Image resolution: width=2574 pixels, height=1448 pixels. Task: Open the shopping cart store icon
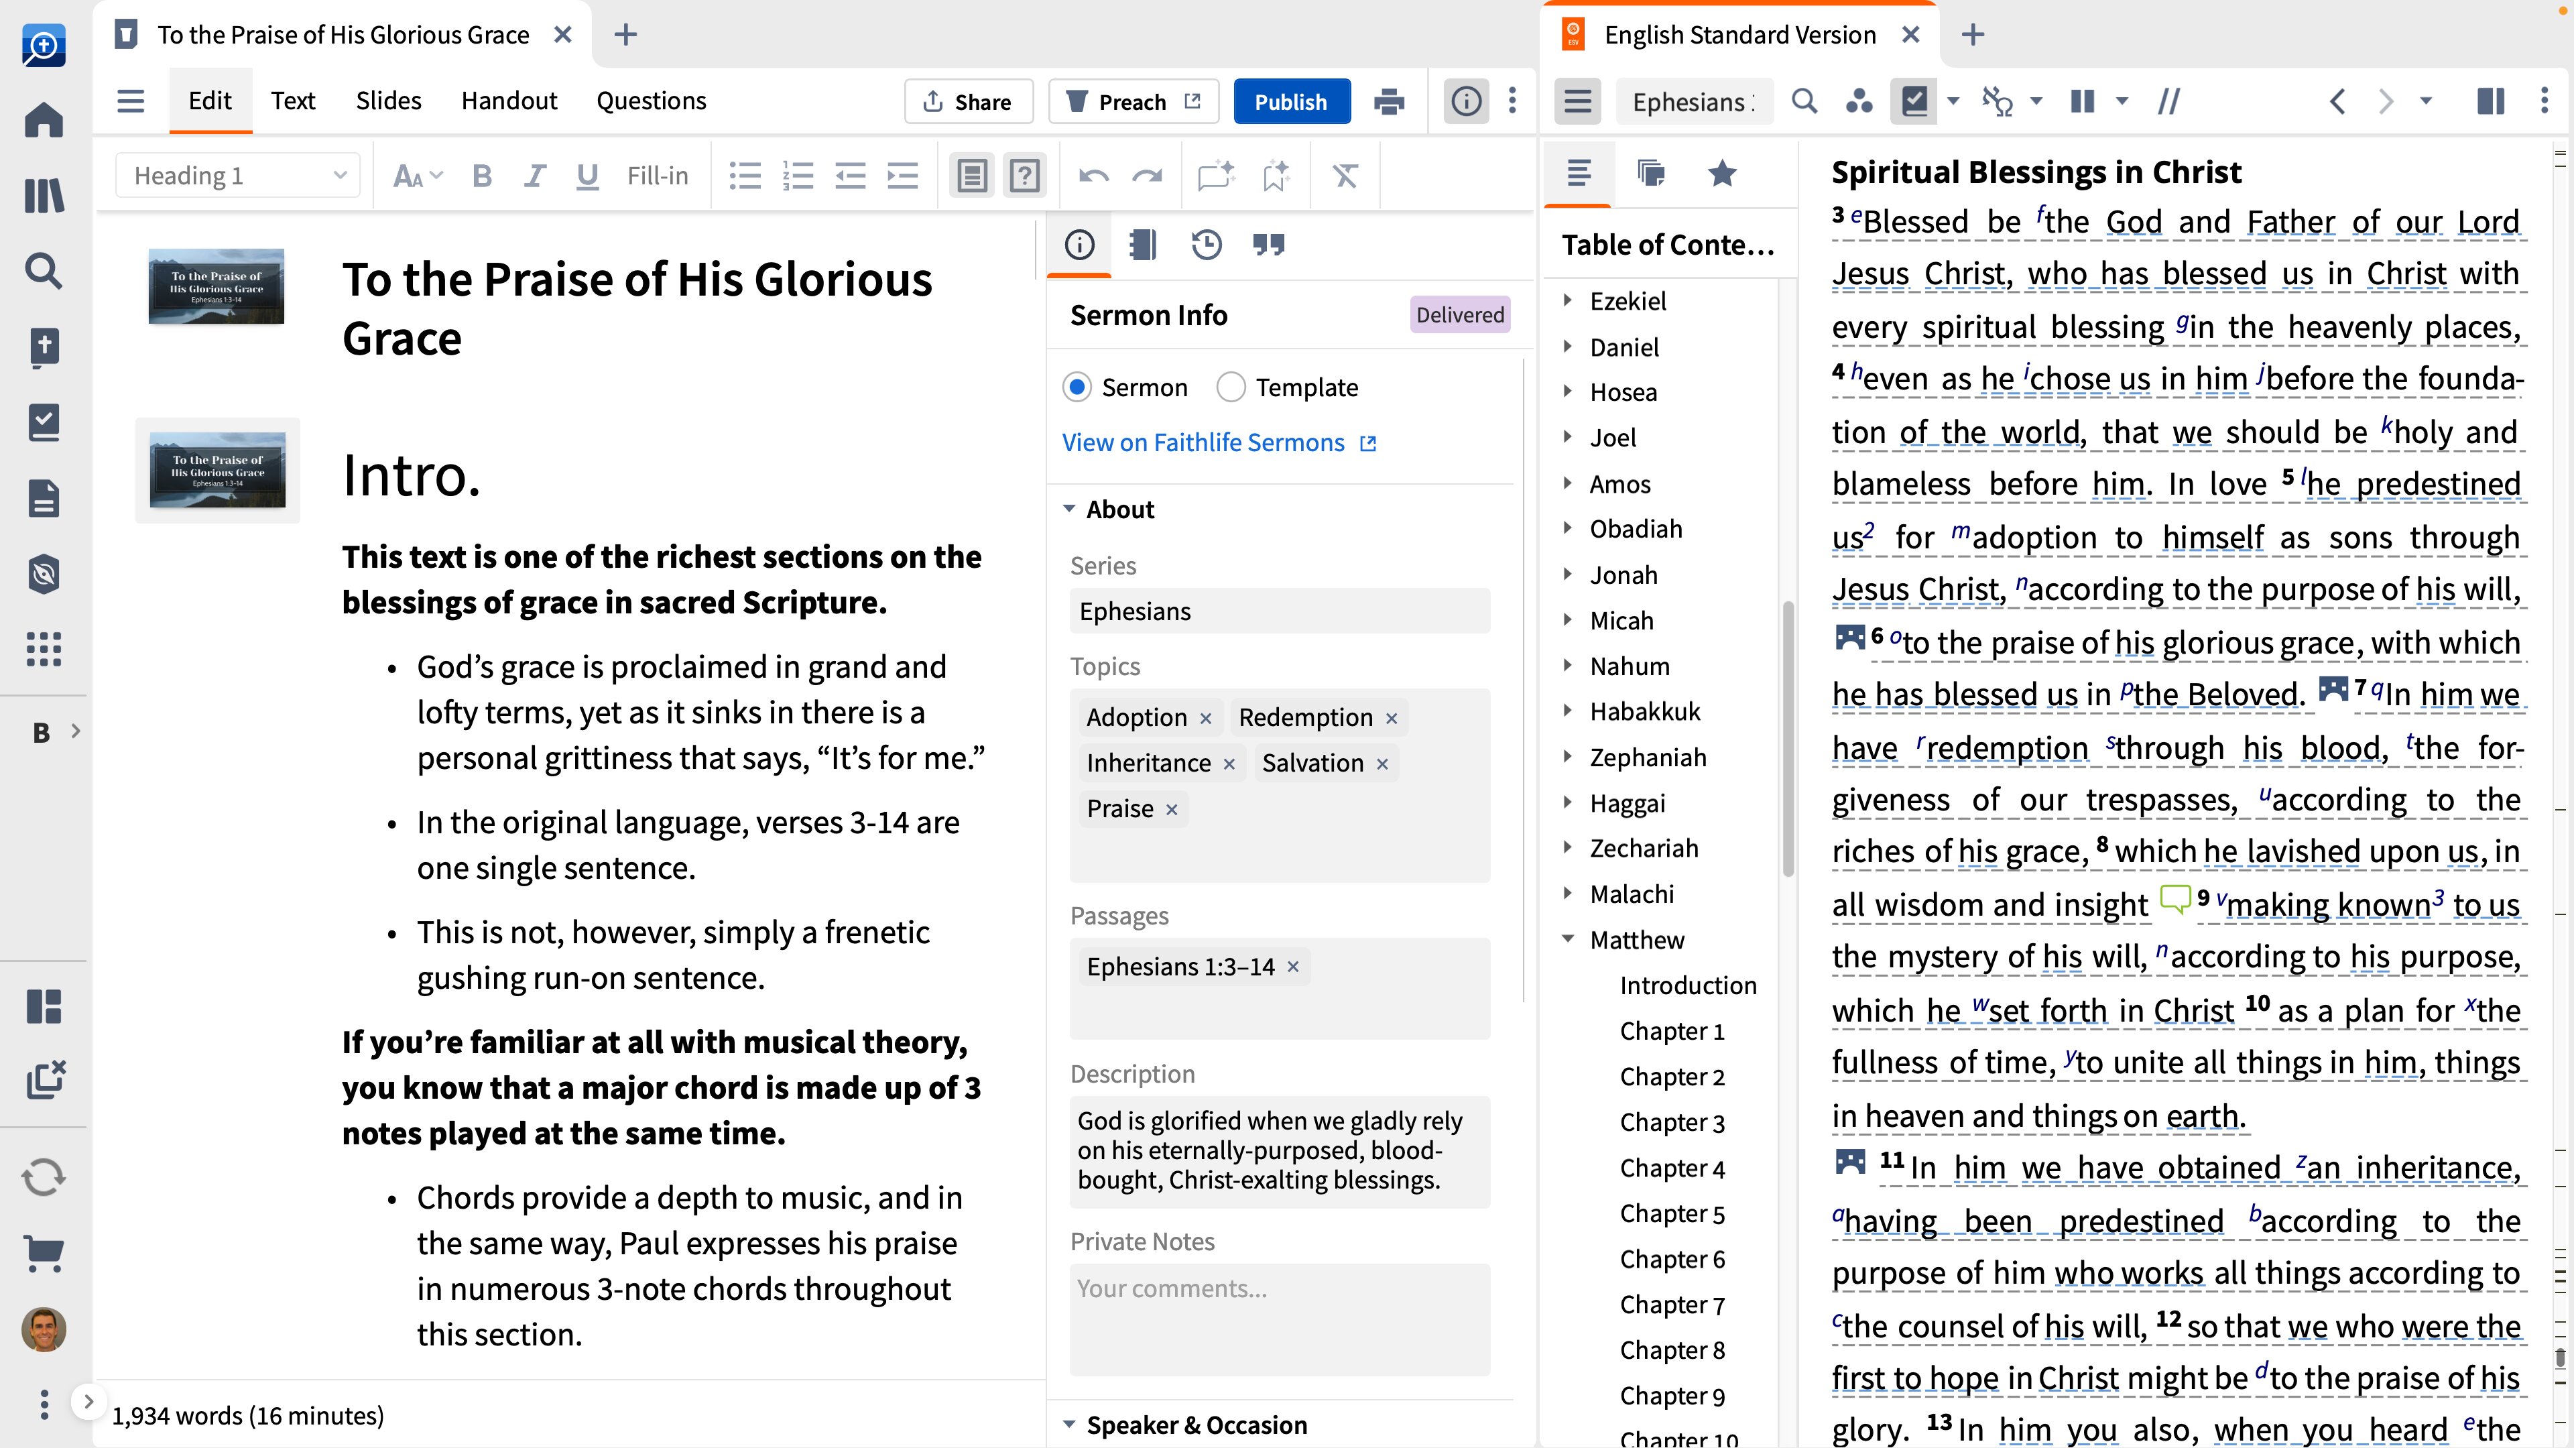43,1253
